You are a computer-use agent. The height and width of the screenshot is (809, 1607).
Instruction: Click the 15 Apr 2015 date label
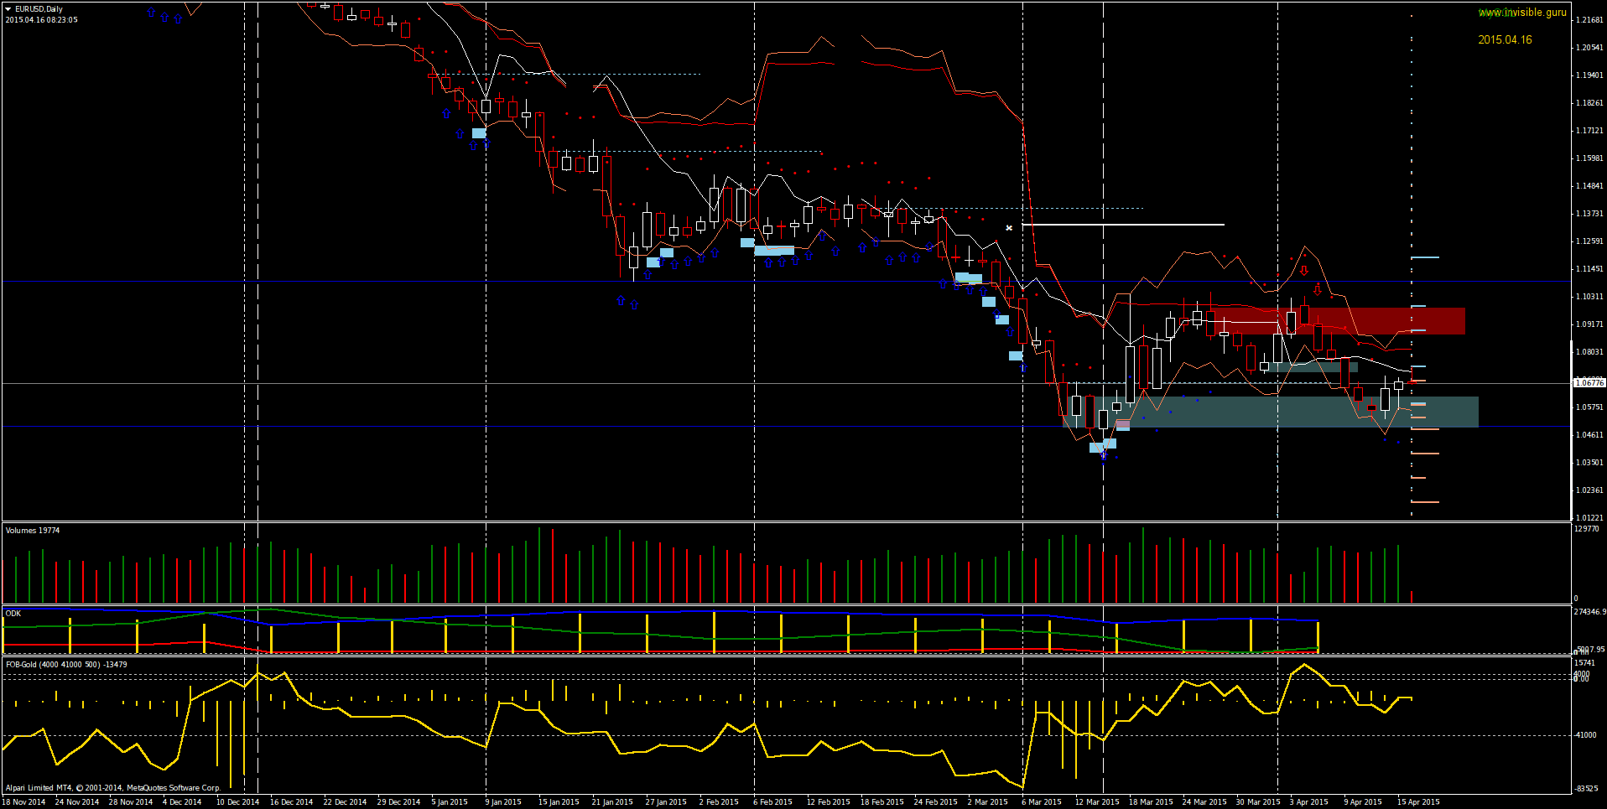point(1418,802)
